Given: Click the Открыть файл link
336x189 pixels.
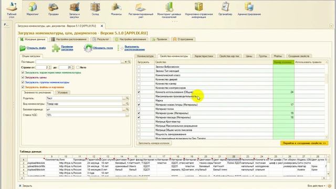Looking at the screenshot, I should (x=36, y=48).
